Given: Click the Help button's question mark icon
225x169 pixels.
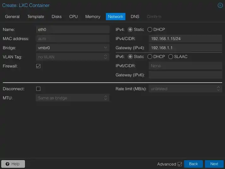Looking at the screenshot, I should click(x=8, y=164).
